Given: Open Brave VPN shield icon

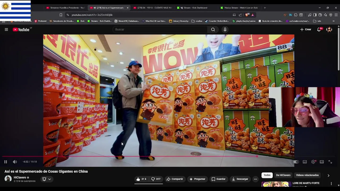Looking at the screenshot, I should (x=331, y=15).
